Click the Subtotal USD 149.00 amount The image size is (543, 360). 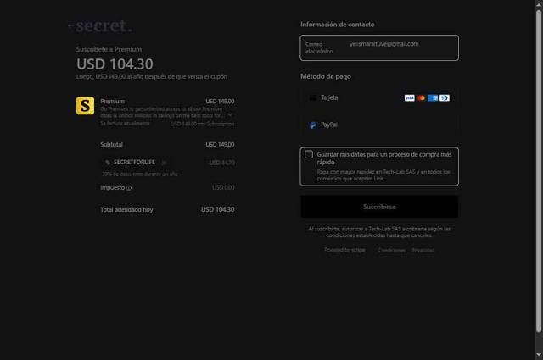click(x=220, y=144)
